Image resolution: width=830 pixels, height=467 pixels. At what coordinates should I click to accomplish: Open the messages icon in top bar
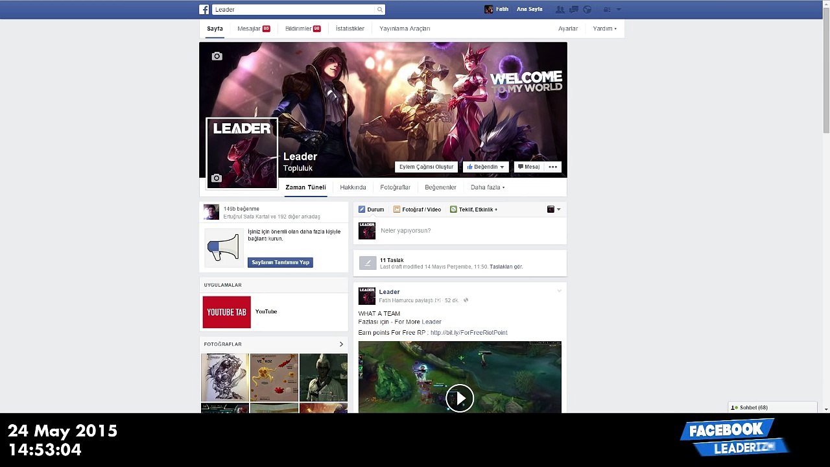573,10
